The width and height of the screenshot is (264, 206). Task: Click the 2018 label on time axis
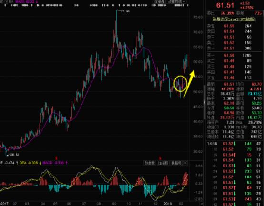click(x=168, y=204)
